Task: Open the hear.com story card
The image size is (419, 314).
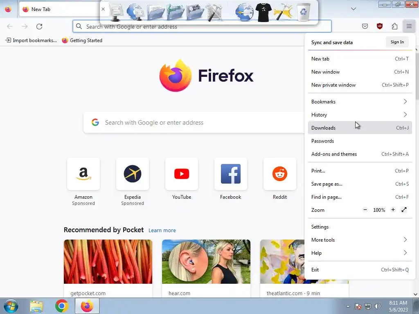Action: point(206,268)
